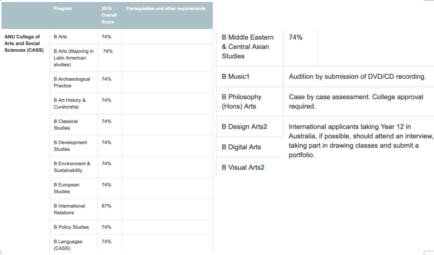Open footnote 2 link beside B Design Arts
The width and height of the screenshot is (434, 255).
point(265,126)
